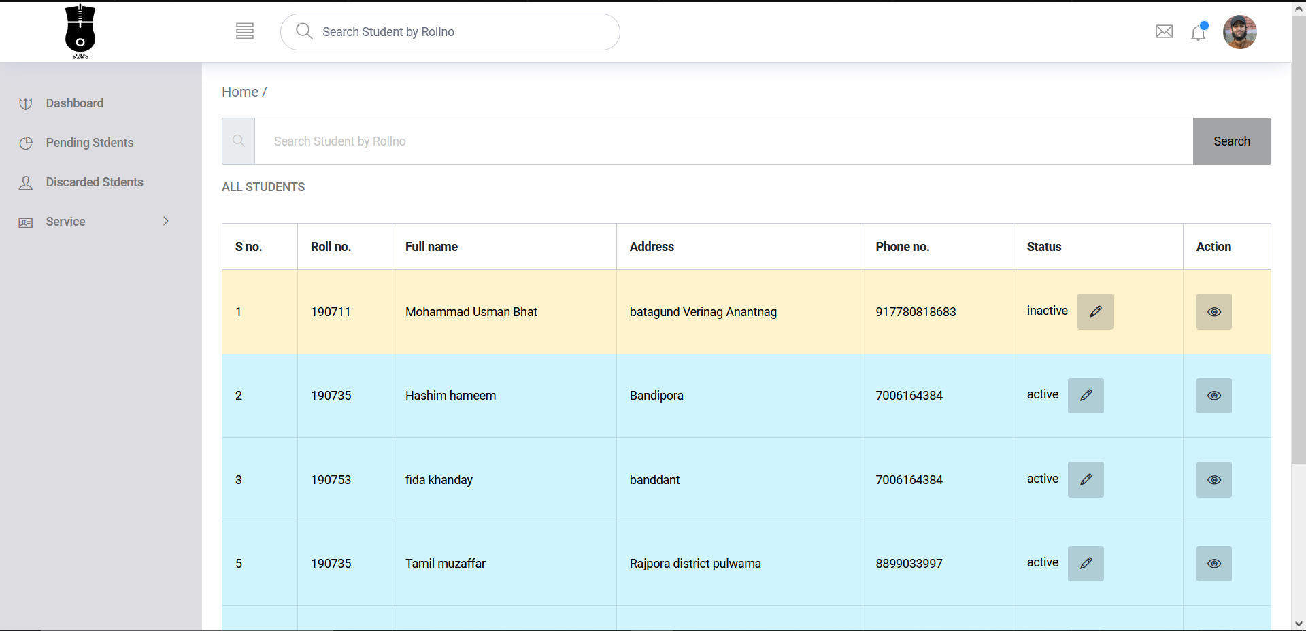The height and width of the screenshot is (631, 1306).
Task: Click phone number 8899033997
Action: click(x=909, y=564)
